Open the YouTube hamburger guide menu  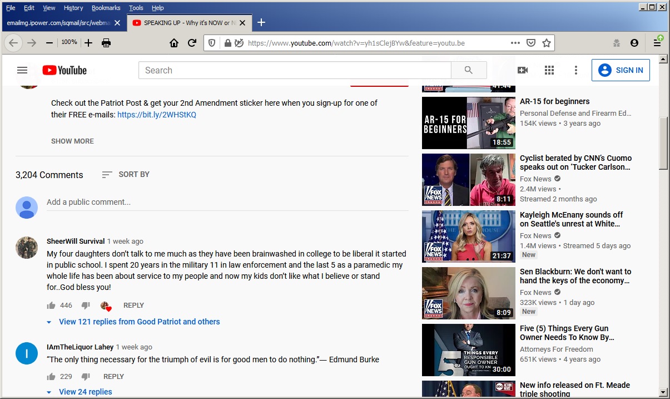click(x=22, y=70)
